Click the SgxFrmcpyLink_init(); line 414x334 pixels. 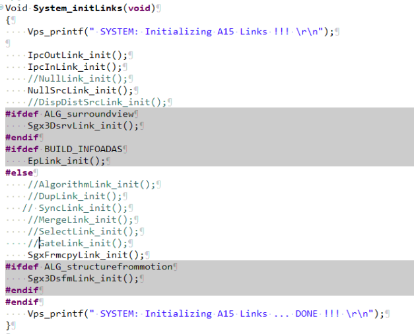(x=86, y=255)
